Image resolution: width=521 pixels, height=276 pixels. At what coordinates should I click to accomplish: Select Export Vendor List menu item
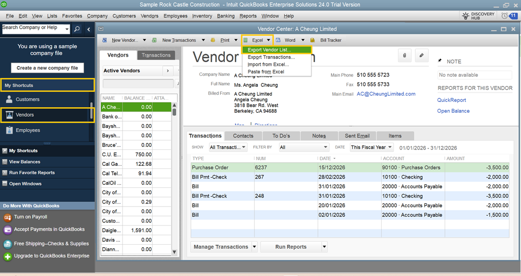[x=276, y=50]
